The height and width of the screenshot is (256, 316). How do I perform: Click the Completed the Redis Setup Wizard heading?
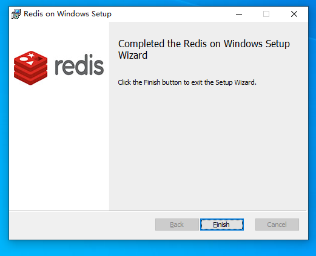click(204, 50)
